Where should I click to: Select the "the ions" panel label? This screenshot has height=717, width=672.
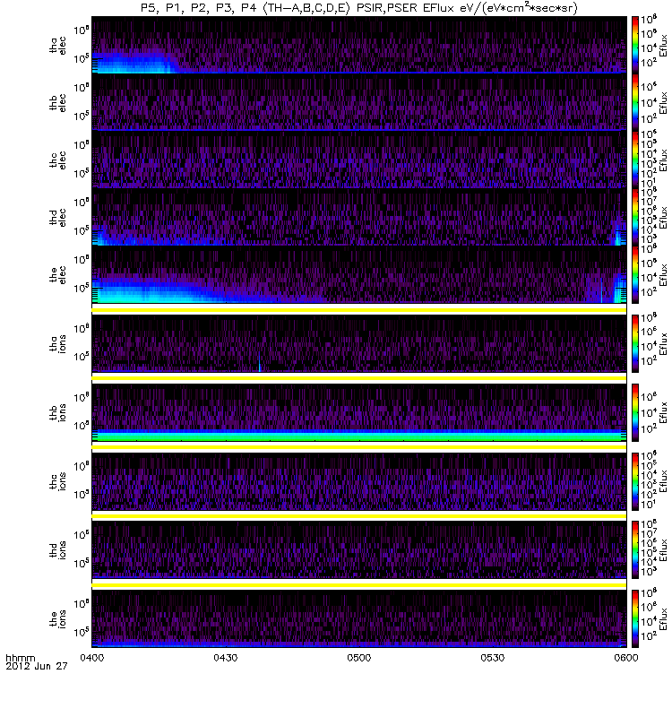click(x=58, y=618)
